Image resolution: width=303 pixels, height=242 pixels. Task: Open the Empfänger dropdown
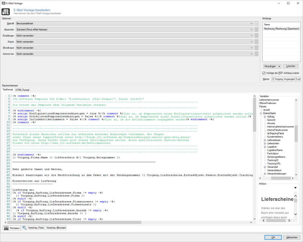251,35
